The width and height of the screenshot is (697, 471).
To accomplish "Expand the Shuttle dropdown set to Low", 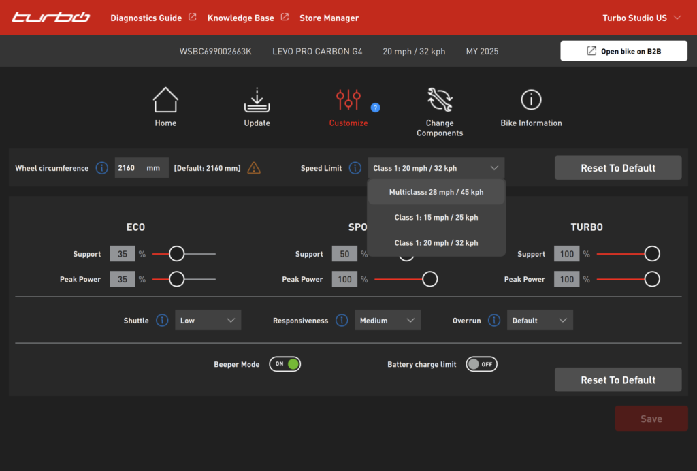I will (x=208, y=321).
